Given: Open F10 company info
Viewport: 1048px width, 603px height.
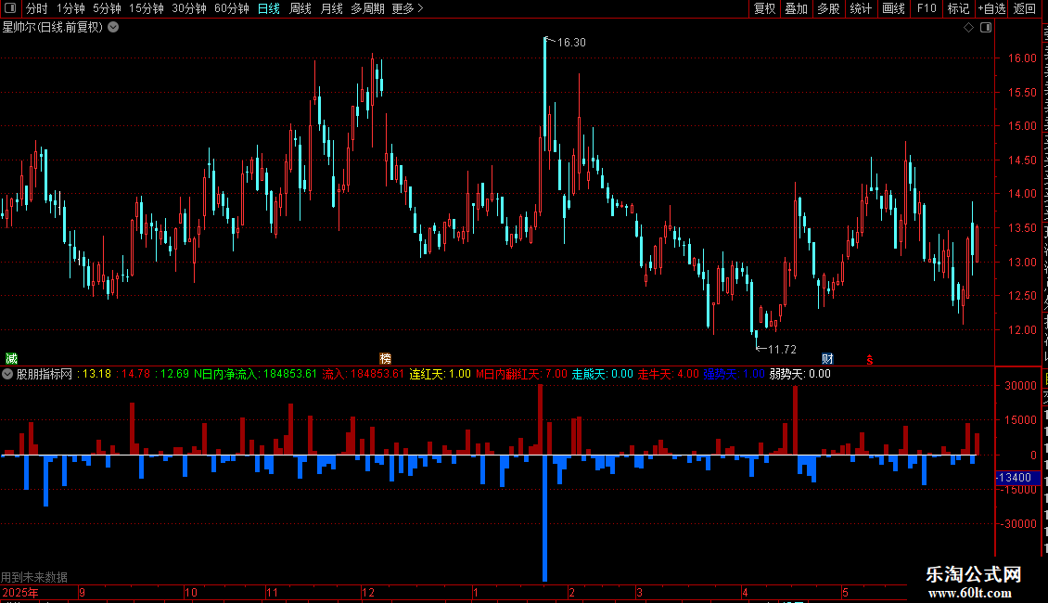Looking at the screenshot, I should [927, 8].
